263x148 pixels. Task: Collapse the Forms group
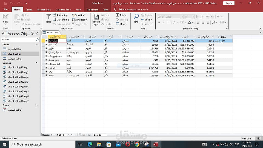tap(36, 105)
